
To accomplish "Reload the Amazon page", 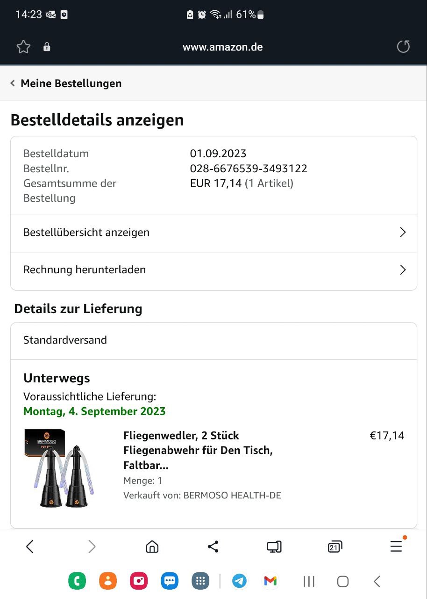I will (403, 47).
